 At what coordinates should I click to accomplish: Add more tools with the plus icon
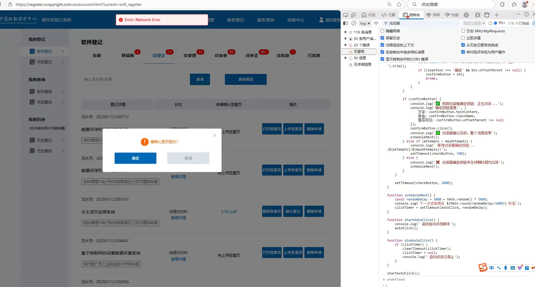[x=497, y=15]
